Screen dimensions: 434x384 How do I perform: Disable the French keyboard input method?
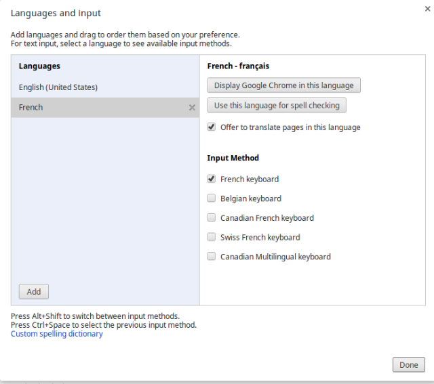pyautogui.click(x=212, y=179)
